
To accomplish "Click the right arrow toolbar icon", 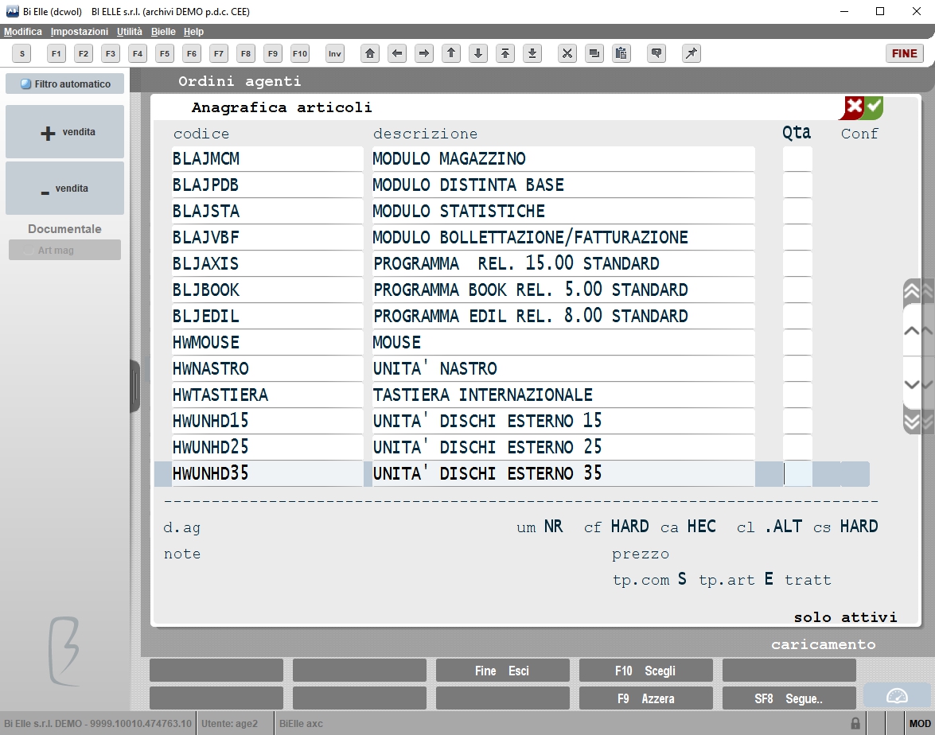I will (x=424, y=53).
